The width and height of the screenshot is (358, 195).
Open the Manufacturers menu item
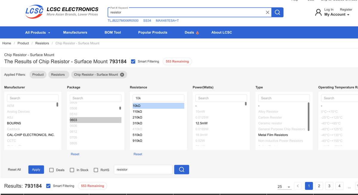tap(75, 32)
